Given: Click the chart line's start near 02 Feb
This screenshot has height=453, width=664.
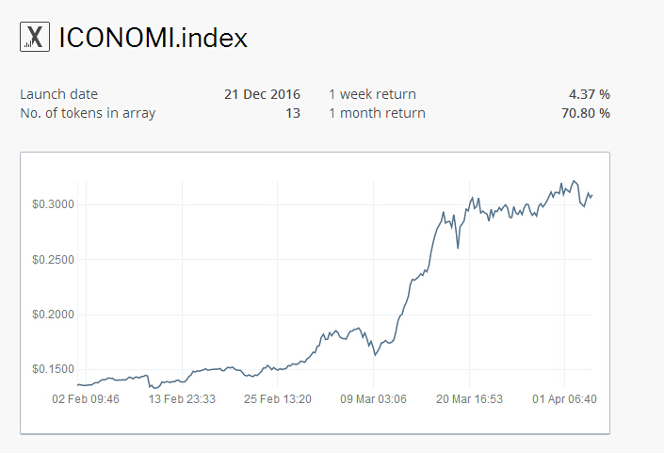Looking at the screenshot, I should pos(79,385).
